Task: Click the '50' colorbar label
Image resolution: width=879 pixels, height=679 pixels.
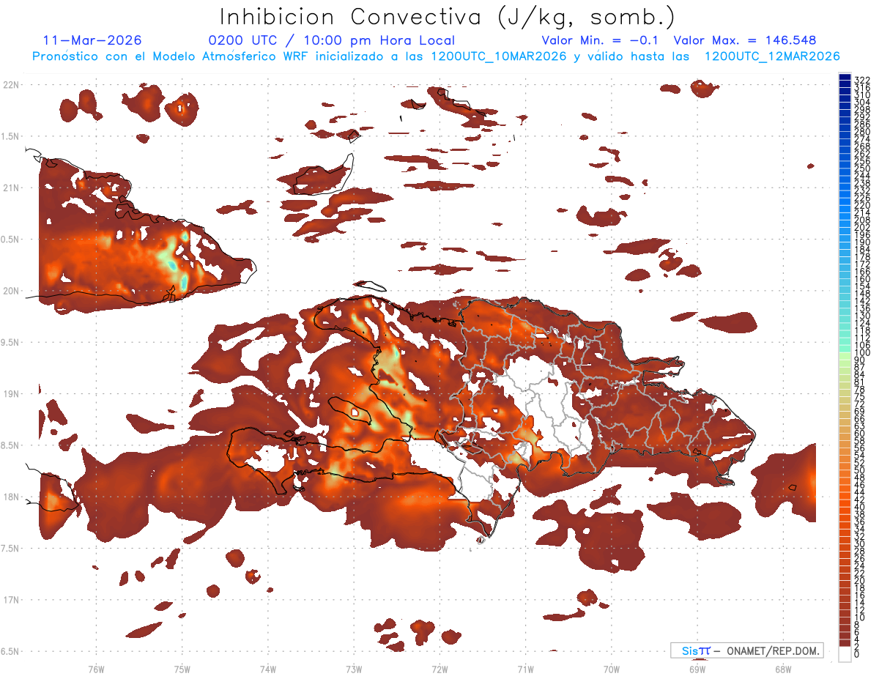Action: pos(860,470)
